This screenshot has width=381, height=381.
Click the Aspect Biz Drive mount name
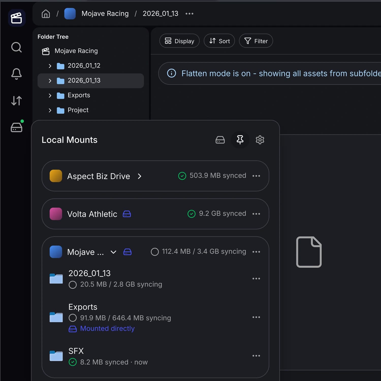coord(99,176)
